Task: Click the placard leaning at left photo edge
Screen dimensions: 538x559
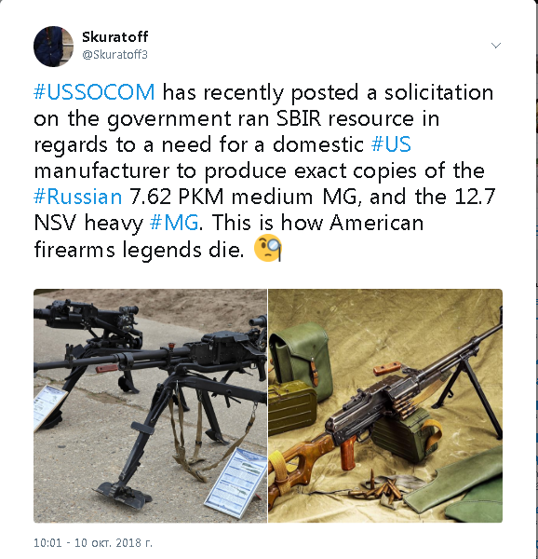Action: [48, 406]
